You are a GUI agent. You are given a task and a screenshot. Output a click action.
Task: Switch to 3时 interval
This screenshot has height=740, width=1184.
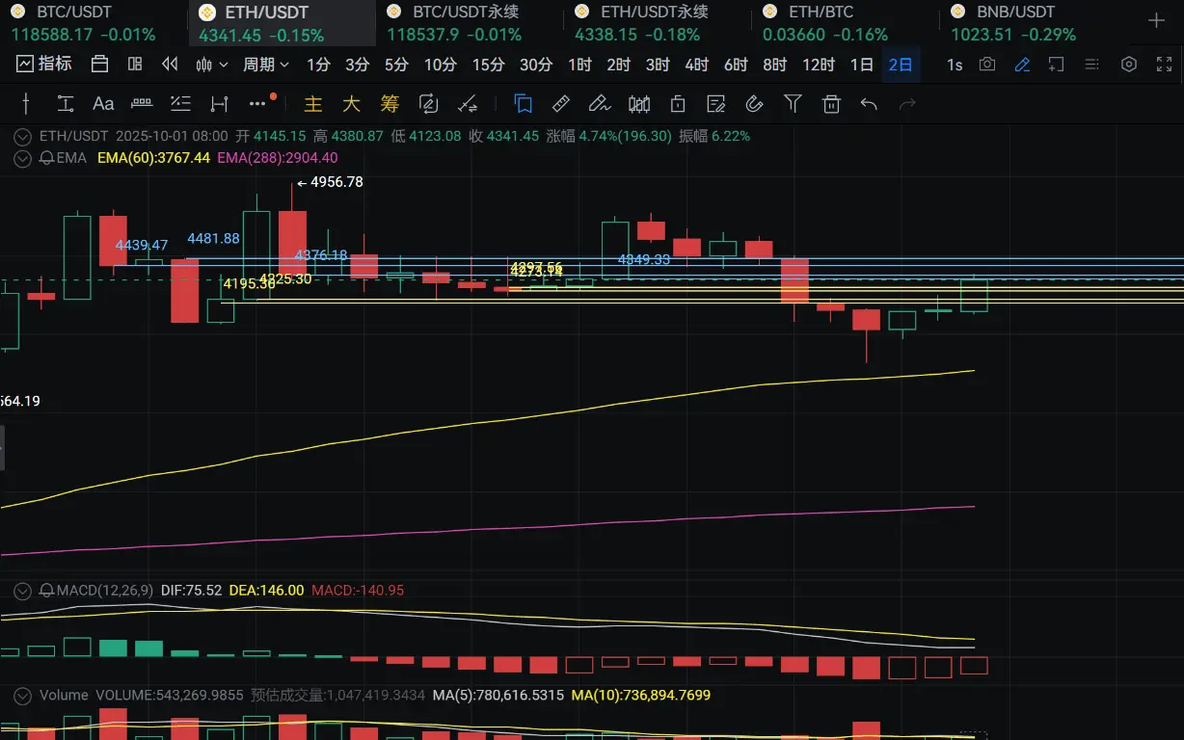[x=658, y=65]
